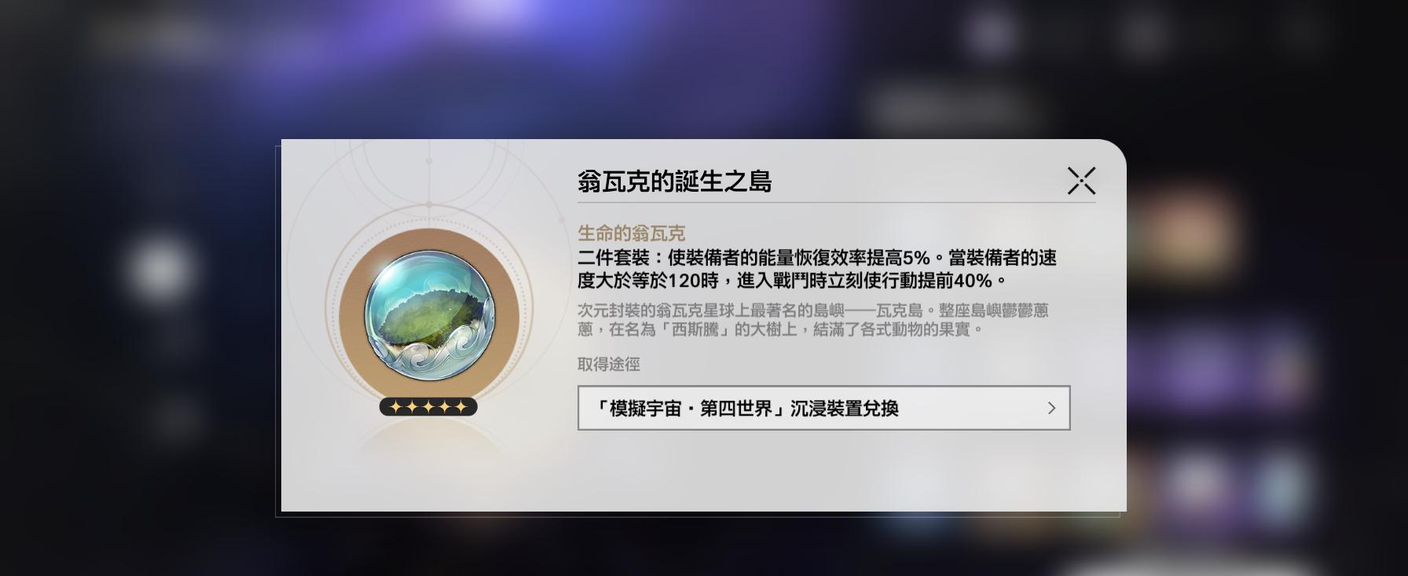Click the grey lore text about 瓦克島
Viewport: 1408px width, 576px height.
point(813,320)
